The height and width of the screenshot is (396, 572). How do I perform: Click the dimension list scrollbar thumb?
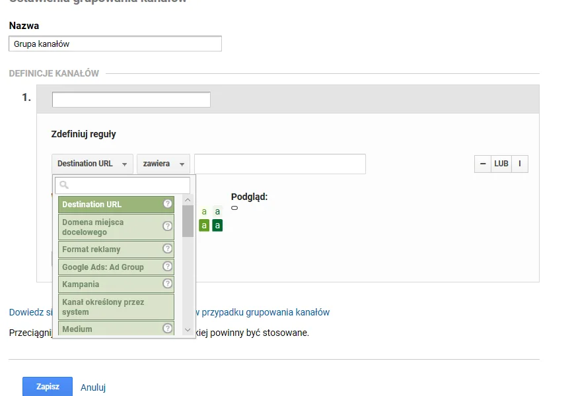coord(188,221)
